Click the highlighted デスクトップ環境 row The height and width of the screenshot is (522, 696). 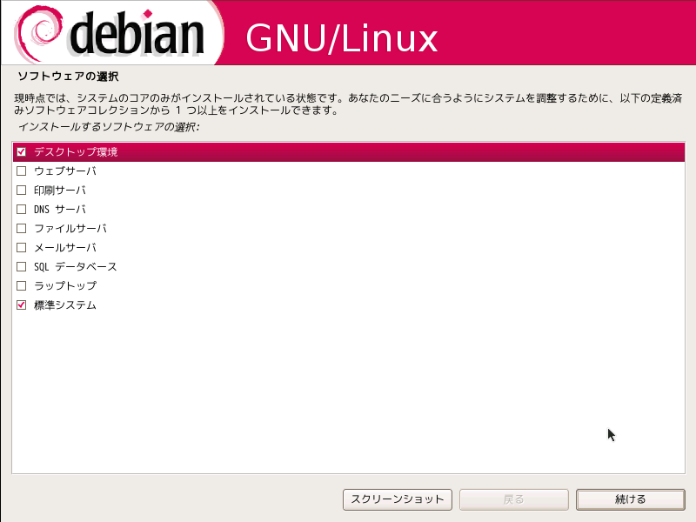point(349,151)
